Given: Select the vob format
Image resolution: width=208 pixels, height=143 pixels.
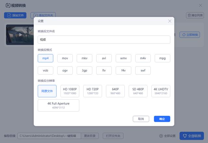Looking at the screenshot, I should pyautogui.click(x=45, y=71).
